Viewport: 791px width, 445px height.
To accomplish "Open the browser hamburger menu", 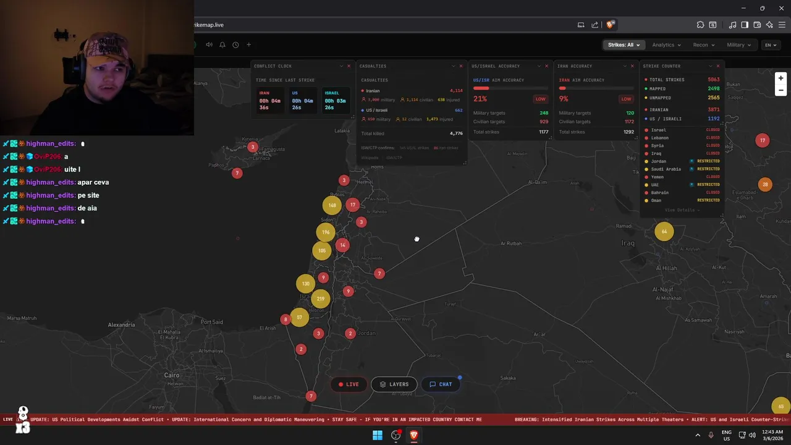I will pos(782,25).
